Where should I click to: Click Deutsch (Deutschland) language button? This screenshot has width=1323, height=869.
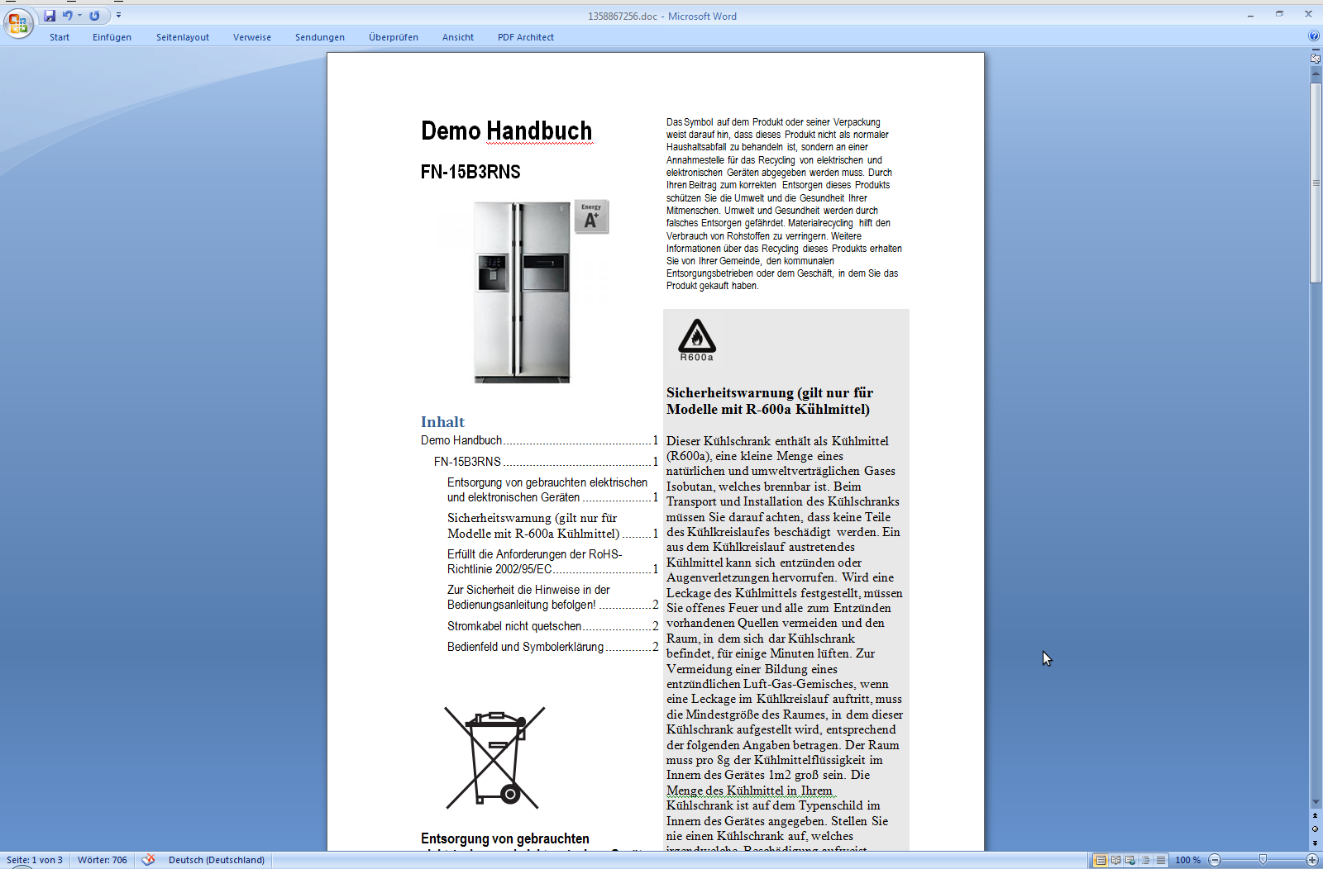coord(217,860)
